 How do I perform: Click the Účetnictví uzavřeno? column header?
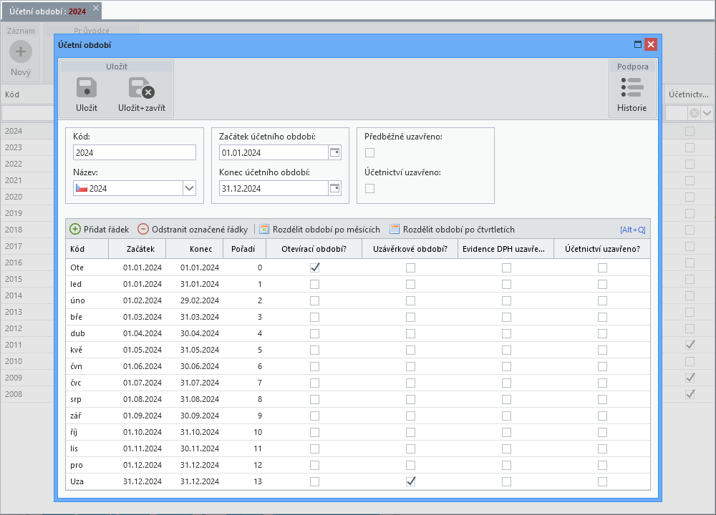(x=602, y=249)
